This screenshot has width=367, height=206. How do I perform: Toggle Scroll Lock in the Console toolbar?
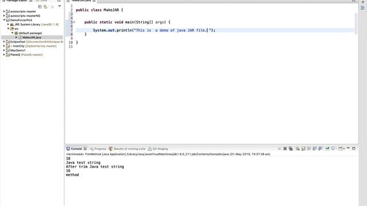303,149
